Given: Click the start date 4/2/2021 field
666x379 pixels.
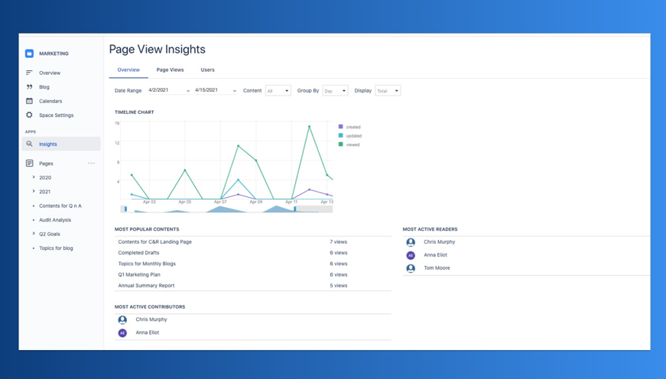Looking at the screenshot, I should tap(167, 91).
